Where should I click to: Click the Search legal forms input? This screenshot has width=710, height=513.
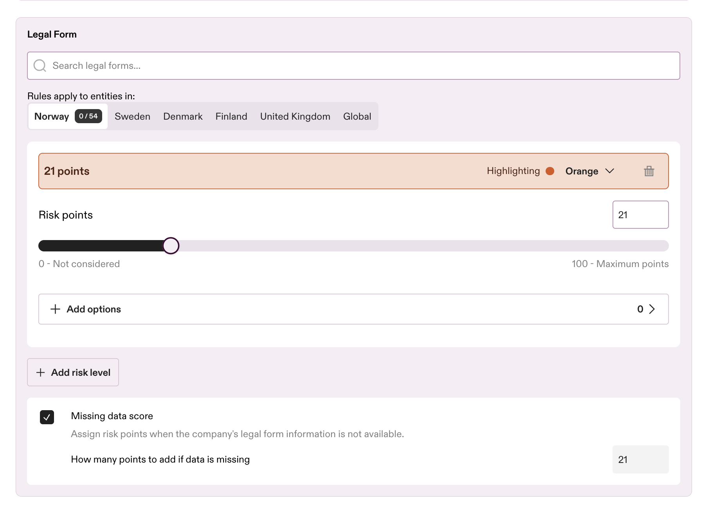(x=353, y=66)
